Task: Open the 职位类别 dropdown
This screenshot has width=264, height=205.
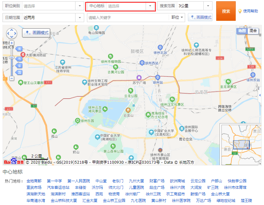Action: pyautogui.click(x=80, y=6)
